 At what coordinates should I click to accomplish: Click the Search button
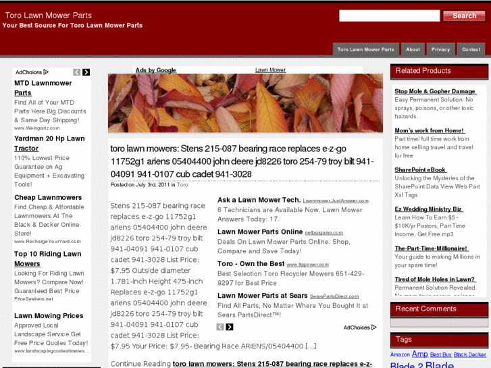pos(464,16)
